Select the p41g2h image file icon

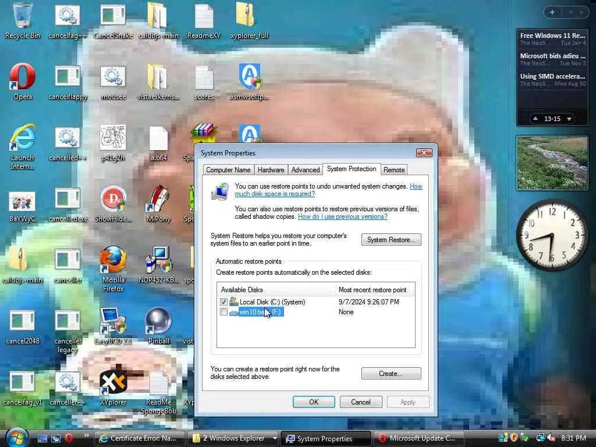(x=113, y=143)
